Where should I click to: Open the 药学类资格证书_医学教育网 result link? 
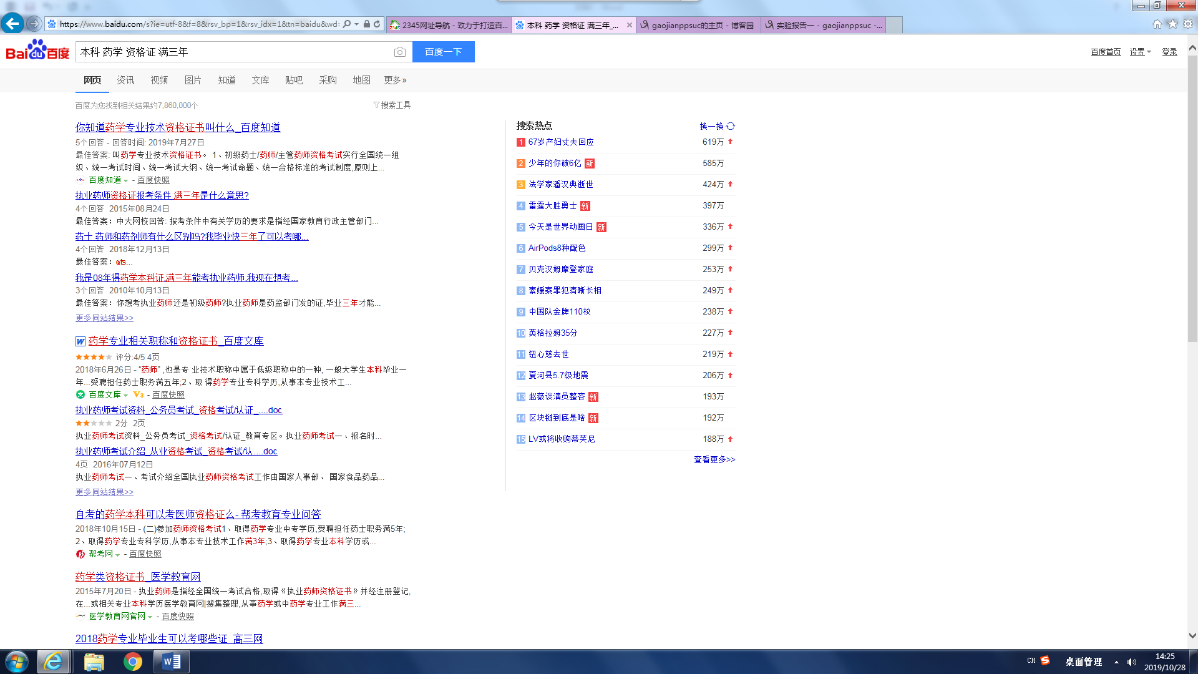coord(138,577)
